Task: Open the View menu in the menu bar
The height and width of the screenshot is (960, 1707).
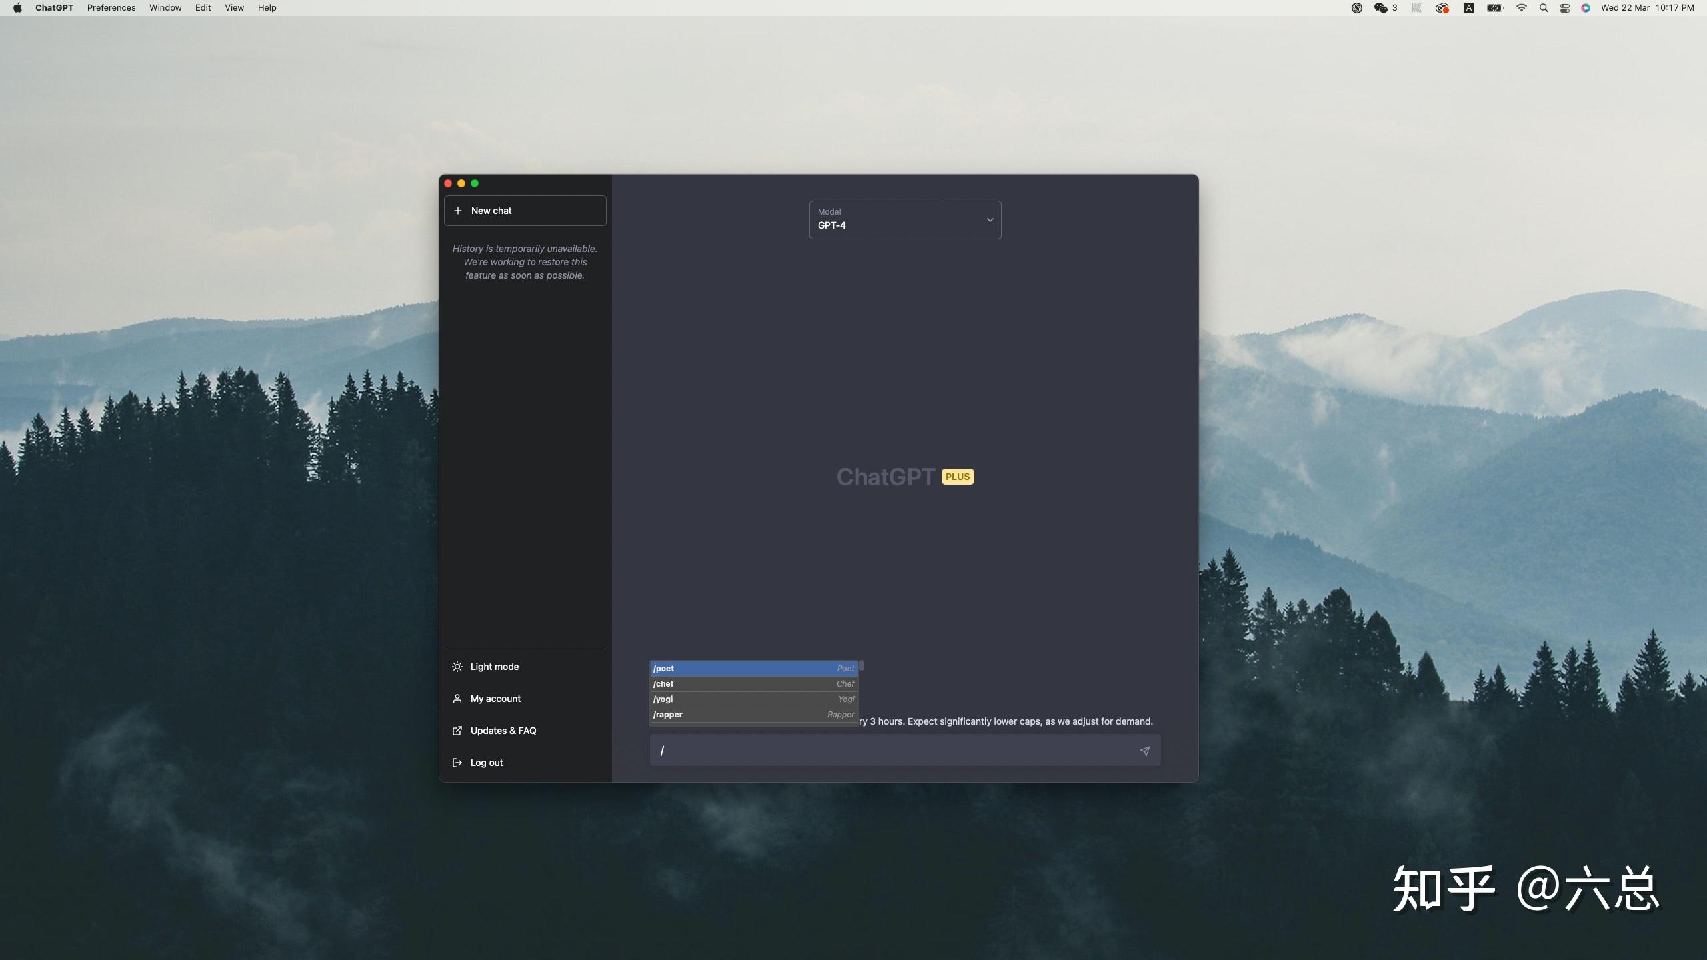Action: [234, 8]
